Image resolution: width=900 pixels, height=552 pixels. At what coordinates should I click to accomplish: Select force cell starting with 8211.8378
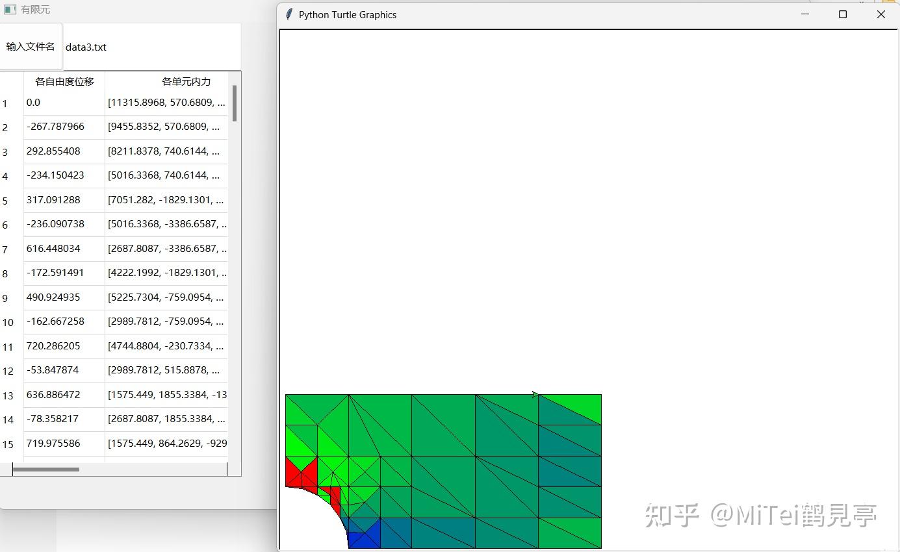point(166,151)
